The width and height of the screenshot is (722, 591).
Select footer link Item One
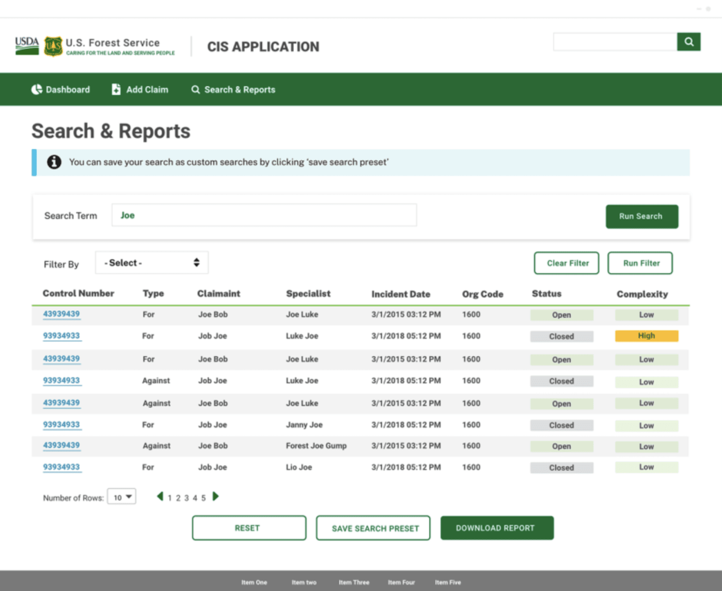point(254,582)
